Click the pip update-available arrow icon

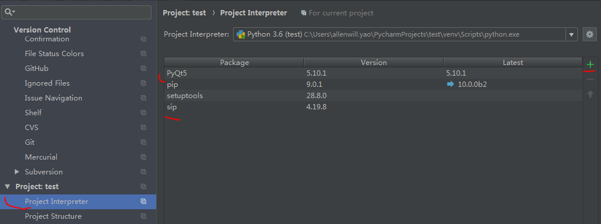click(x=450, y=85)
